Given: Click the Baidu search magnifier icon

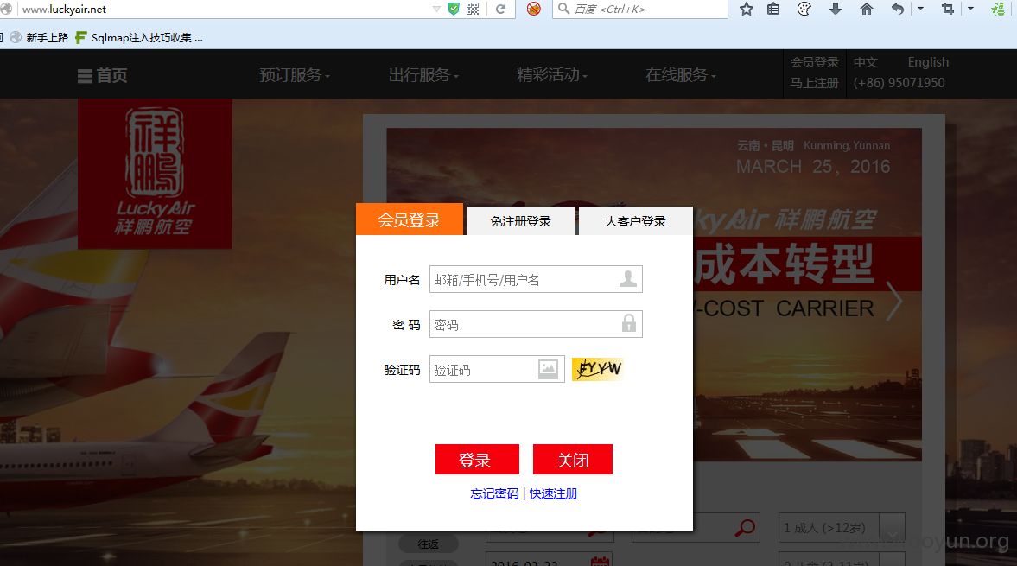Looking at the screenshot, I should pos(563,9).
